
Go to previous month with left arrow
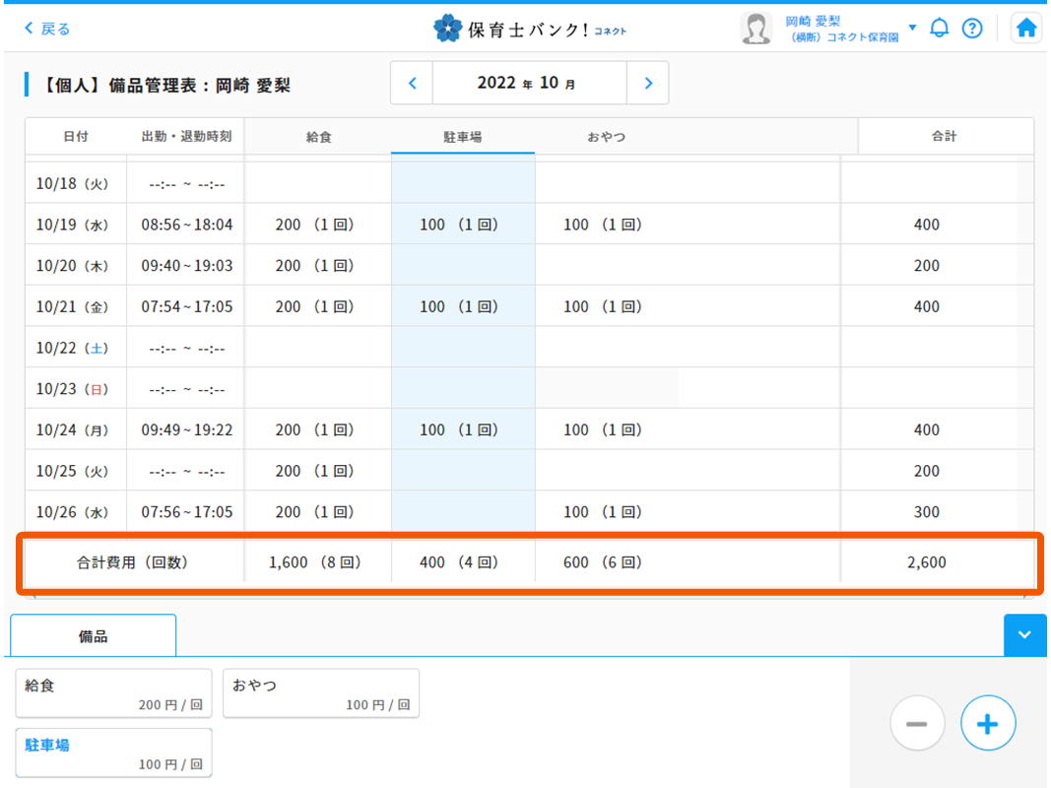coord(413,84)
